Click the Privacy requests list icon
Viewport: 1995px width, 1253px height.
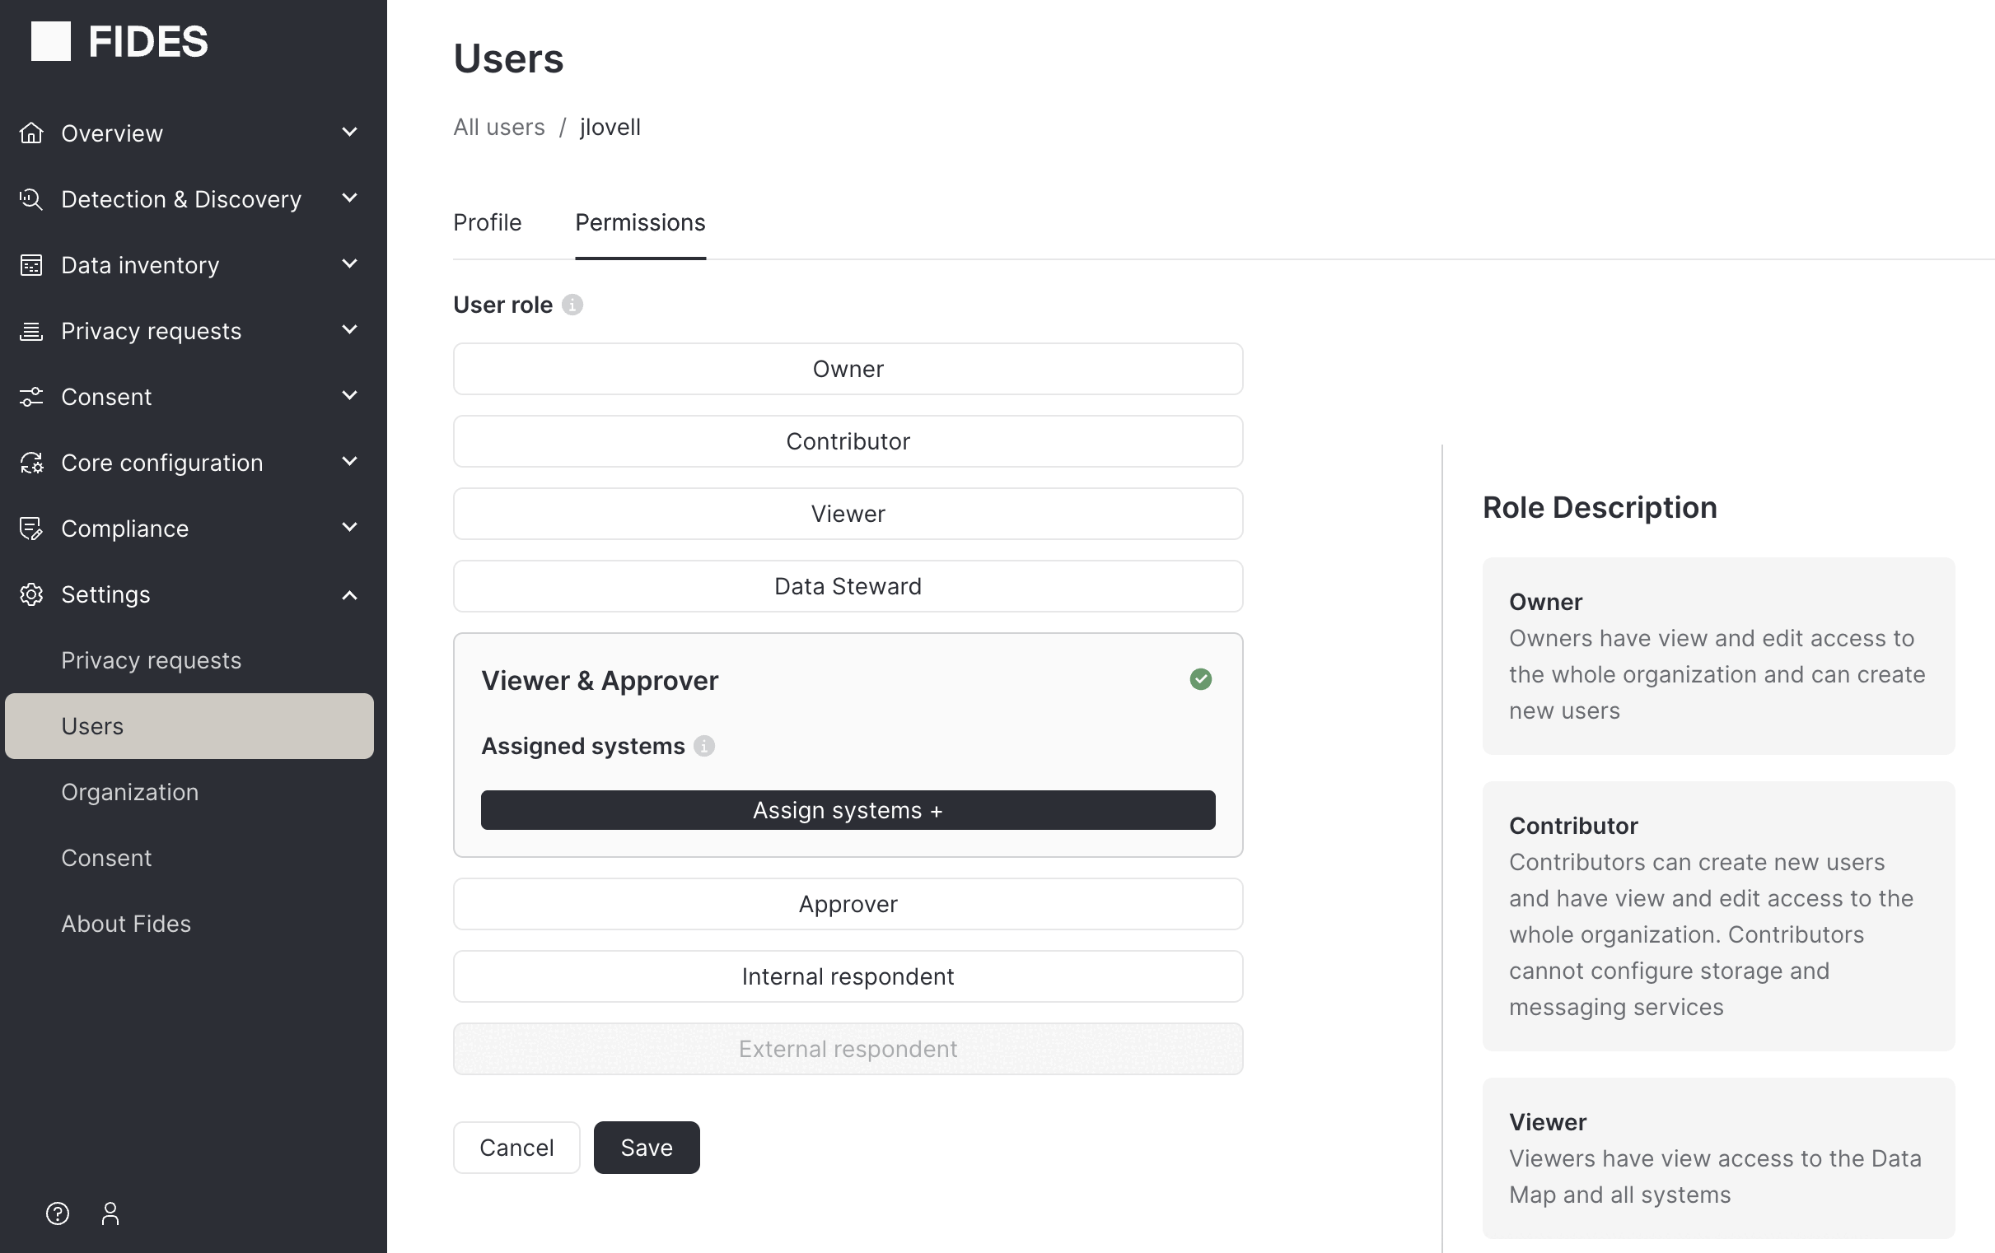pyautogui.click(x=31, y=330)
